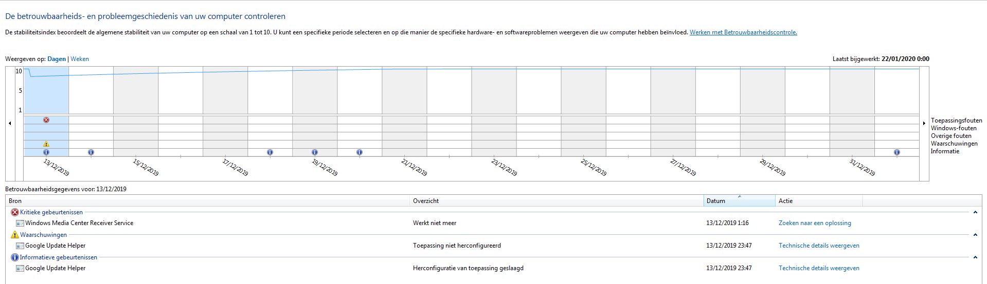Click the information icon in the 19/12/2019 column
Screen dimensions: 987x284
(315, 152)
